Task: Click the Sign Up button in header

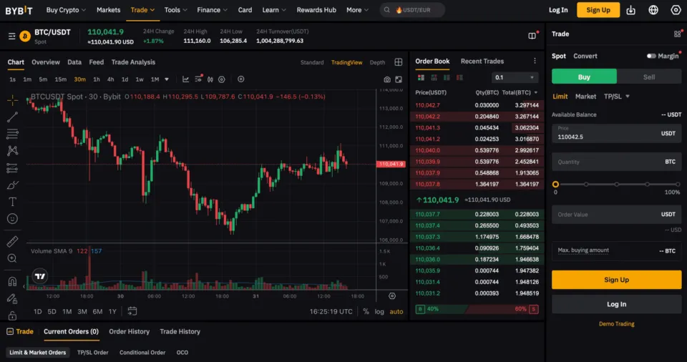Action: pyautogui.click(x=598, y=10)
